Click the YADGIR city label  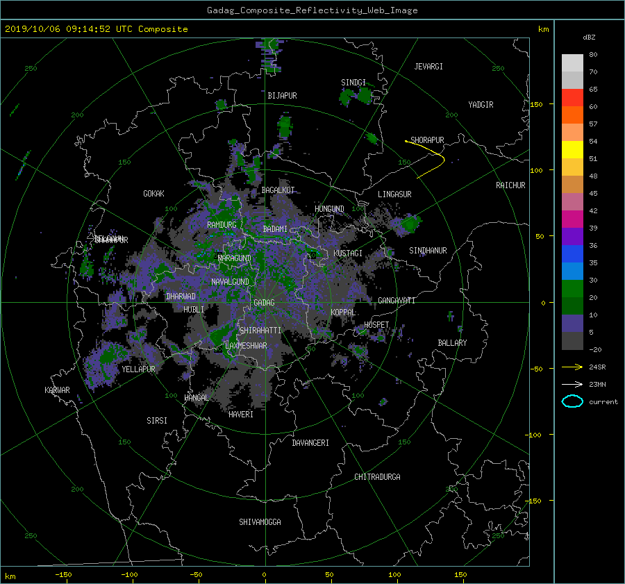click(481, 105)
